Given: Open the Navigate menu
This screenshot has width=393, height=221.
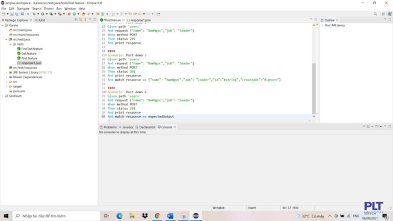Looking at the screenshot, I should coord(23,8).
